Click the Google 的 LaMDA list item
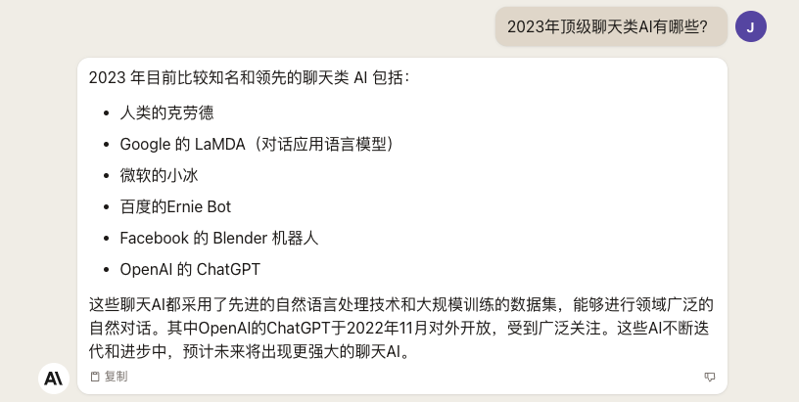 click(x=258, y=144)
